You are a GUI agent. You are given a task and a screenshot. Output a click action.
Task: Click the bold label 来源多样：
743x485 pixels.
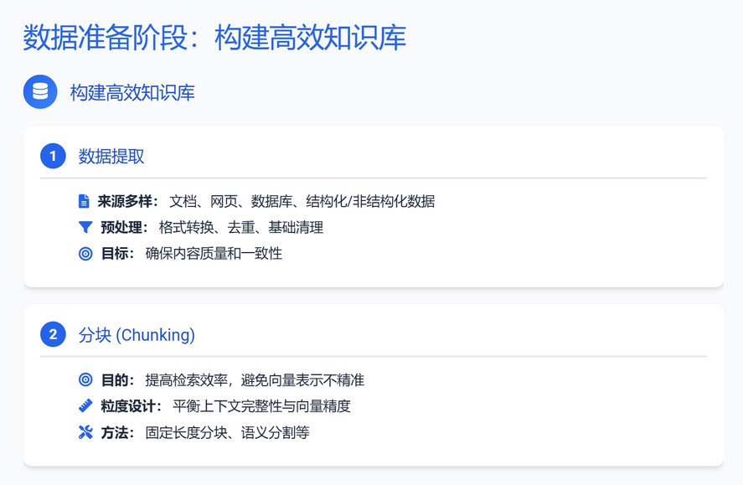coord(128,201)
